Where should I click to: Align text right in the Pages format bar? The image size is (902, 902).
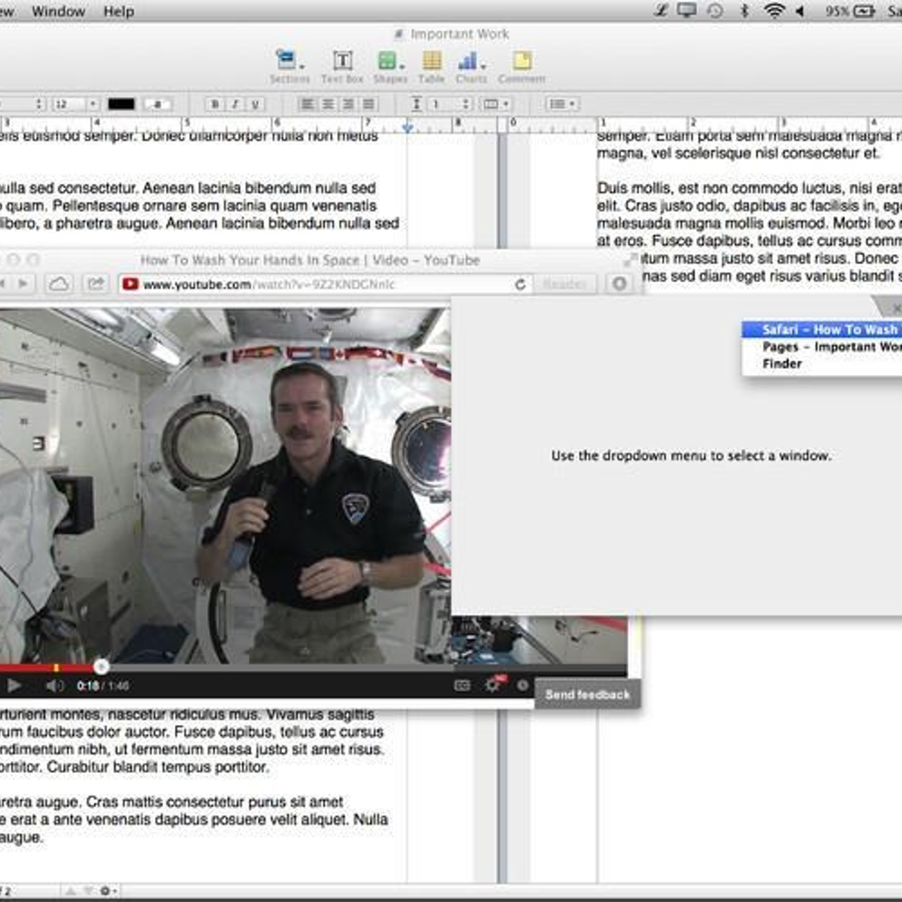(348, 104)
